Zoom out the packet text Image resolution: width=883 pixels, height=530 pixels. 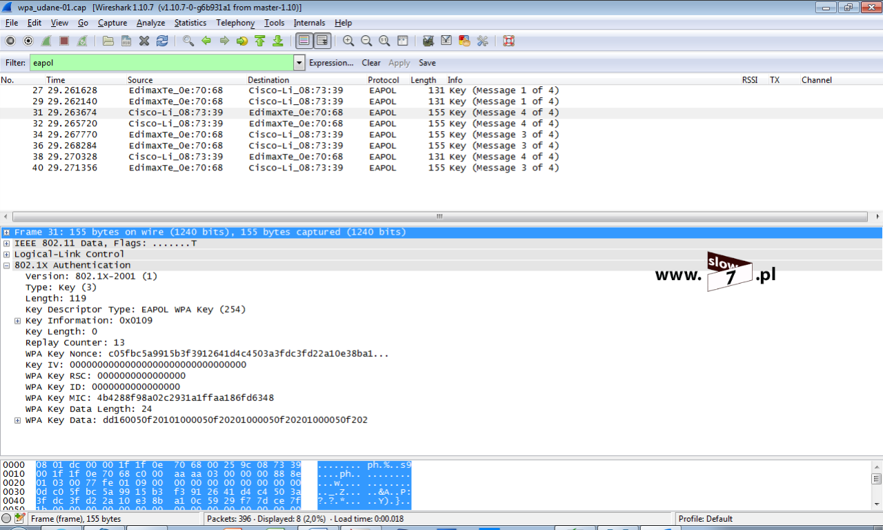click(x=366, y=41)
